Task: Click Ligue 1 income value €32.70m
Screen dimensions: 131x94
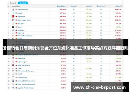Action: click(89, 27)
